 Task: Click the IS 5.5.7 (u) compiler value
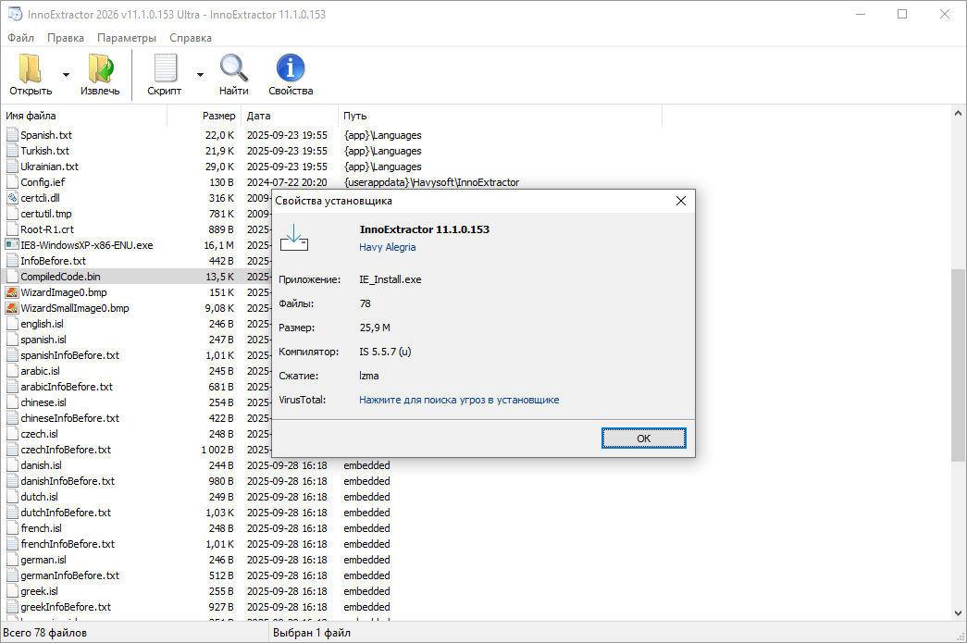[385, 352]
